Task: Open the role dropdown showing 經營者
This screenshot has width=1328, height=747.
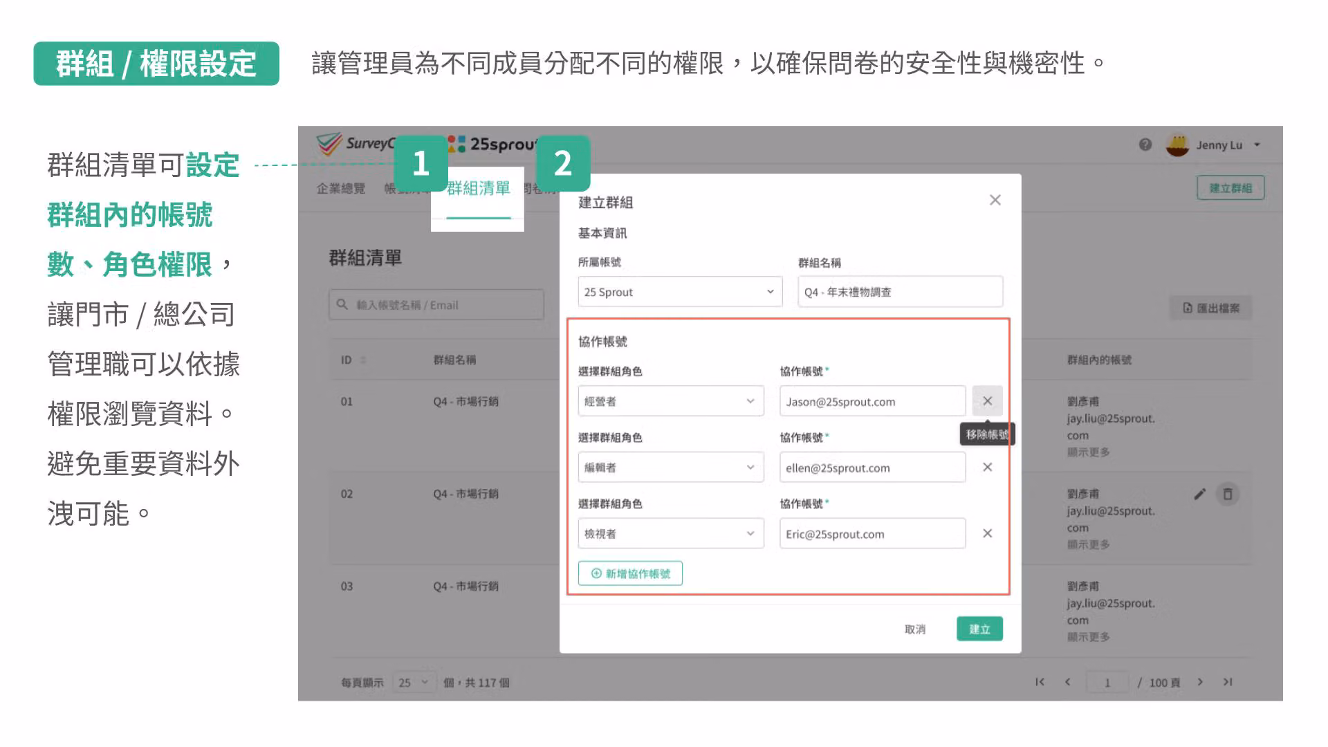Action: pos(671,401)
